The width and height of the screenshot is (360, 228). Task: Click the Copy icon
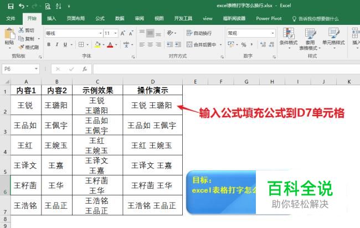21,39
